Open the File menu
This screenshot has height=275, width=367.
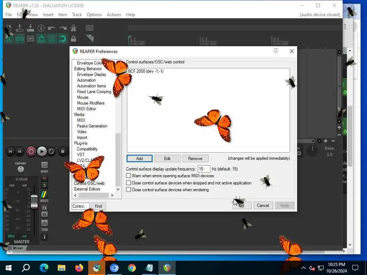click(x=9, y=14)
